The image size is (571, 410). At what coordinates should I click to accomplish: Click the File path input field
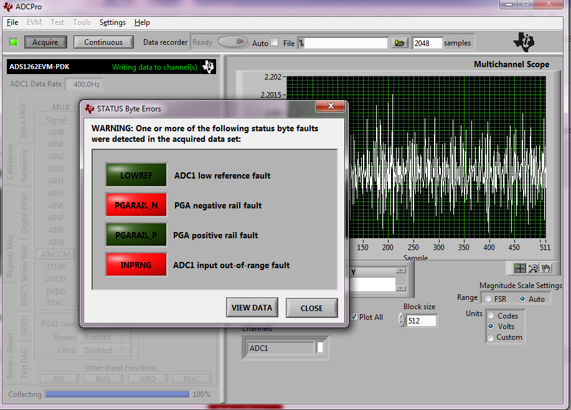[x=346, y=44]
